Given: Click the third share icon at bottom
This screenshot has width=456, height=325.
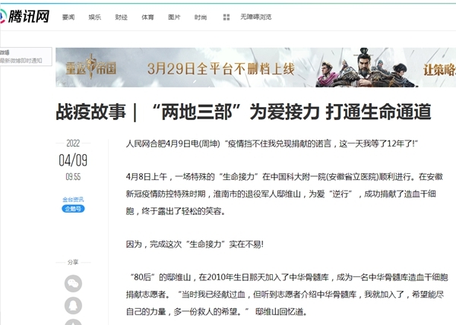Looking at the screenshot, I should coord(72,322).
